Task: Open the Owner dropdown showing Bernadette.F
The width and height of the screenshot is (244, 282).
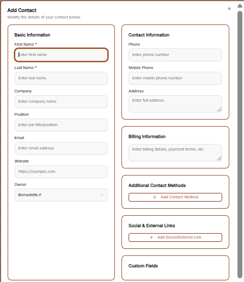Action: tap(61, 195)
